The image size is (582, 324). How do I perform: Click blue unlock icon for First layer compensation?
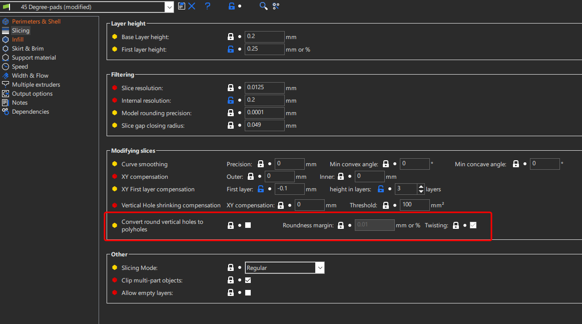(261, 189)
